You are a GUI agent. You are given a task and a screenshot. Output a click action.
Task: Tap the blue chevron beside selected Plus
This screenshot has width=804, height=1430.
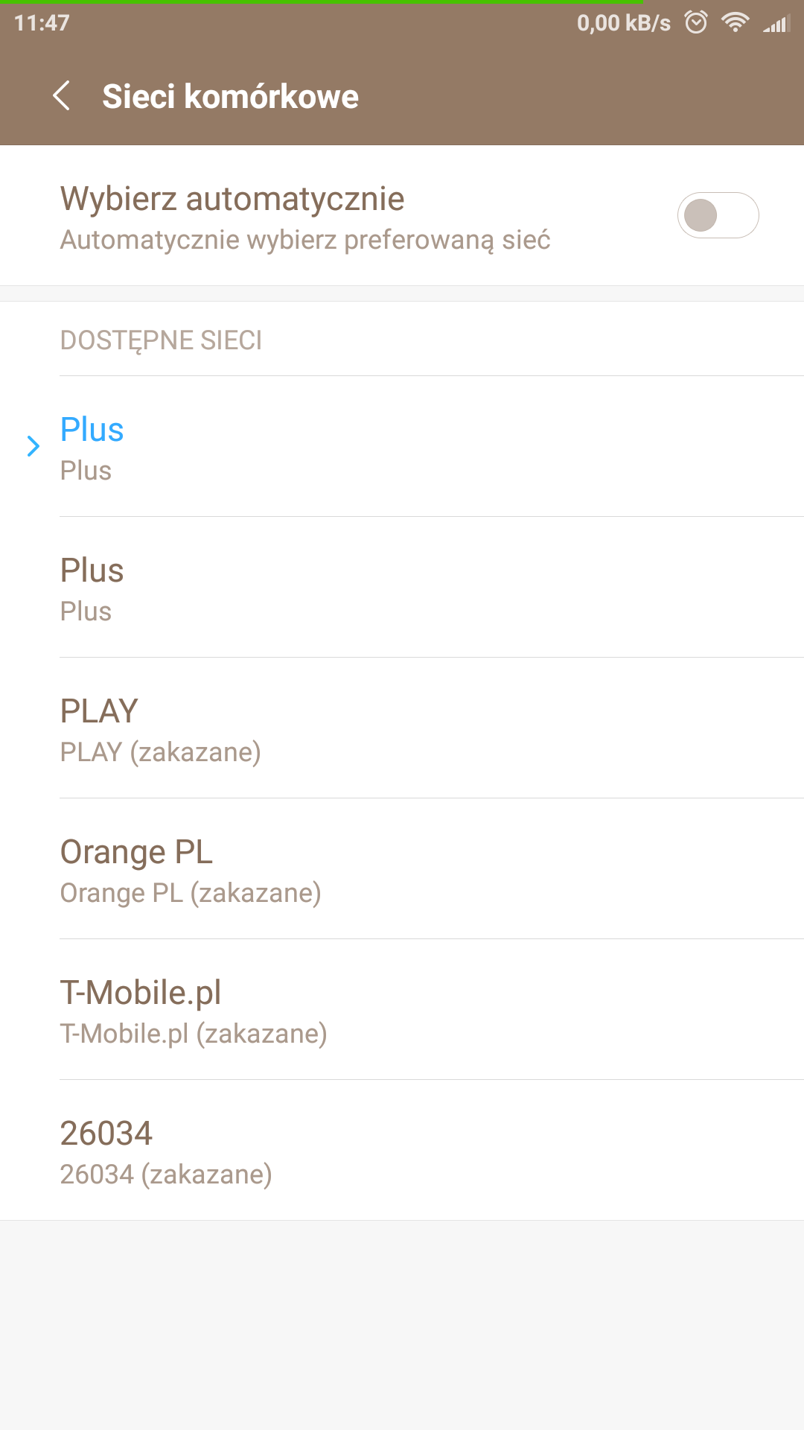coord(33,446)
